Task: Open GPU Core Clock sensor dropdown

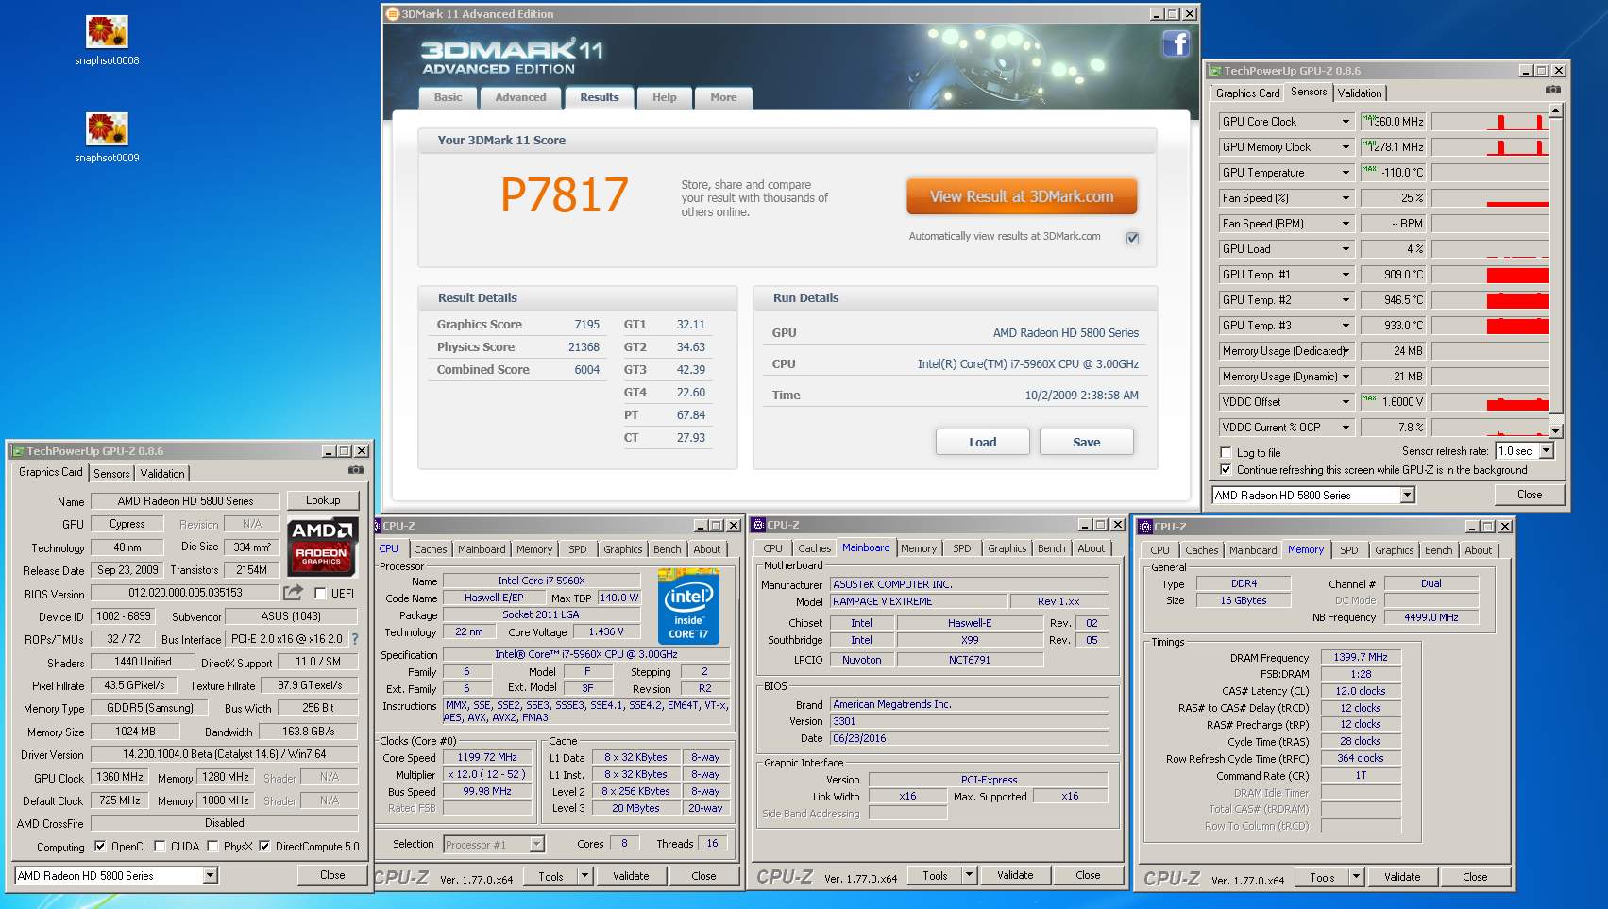Action: pos(1346,122)
